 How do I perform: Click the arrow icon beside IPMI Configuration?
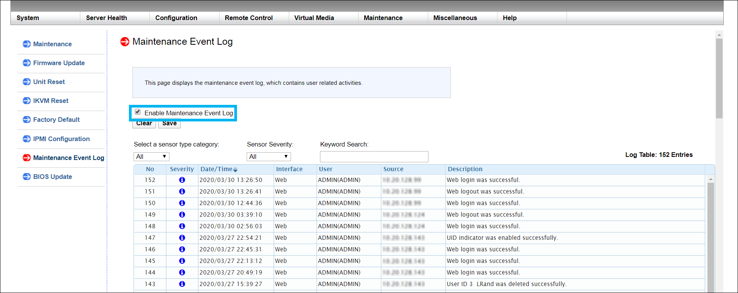coord(27,139)
